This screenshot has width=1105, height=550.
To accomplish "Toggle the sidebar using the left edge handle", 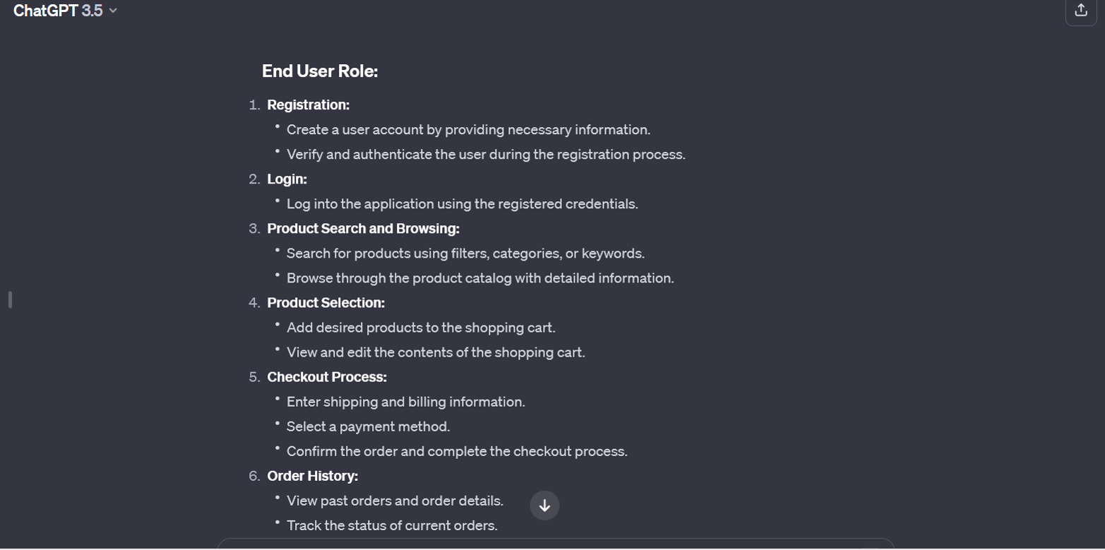I will pyautogui.click(x=10, y=299).
